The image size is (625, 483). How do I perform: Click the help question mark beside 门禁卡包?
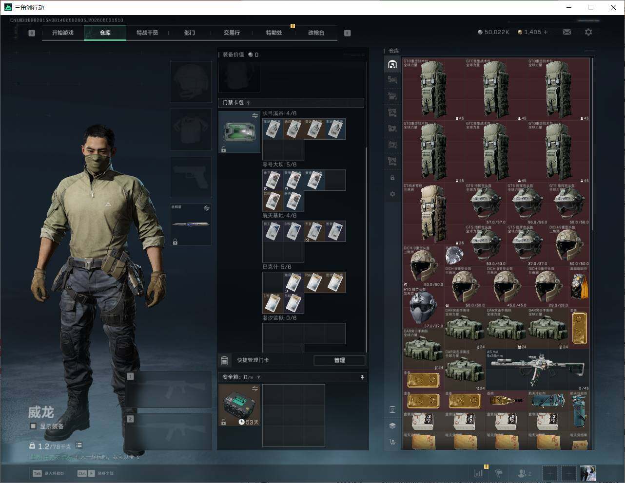[x=249, y=103]
